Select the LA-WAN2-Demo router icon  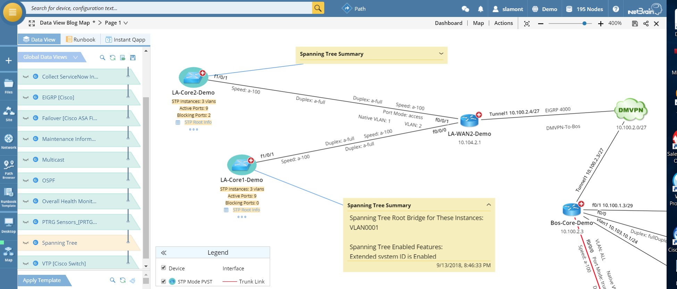[x=469, y=120]
